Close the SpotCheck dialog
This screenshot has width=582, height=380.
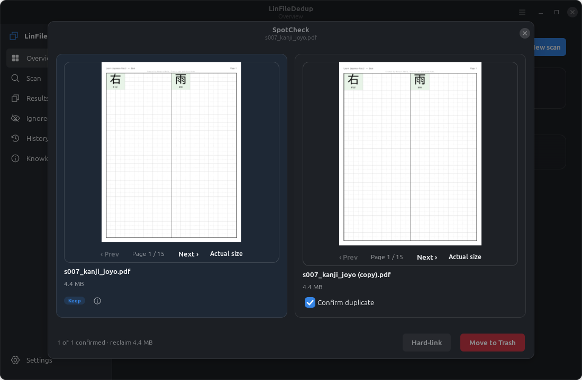(x=524, y=33)
